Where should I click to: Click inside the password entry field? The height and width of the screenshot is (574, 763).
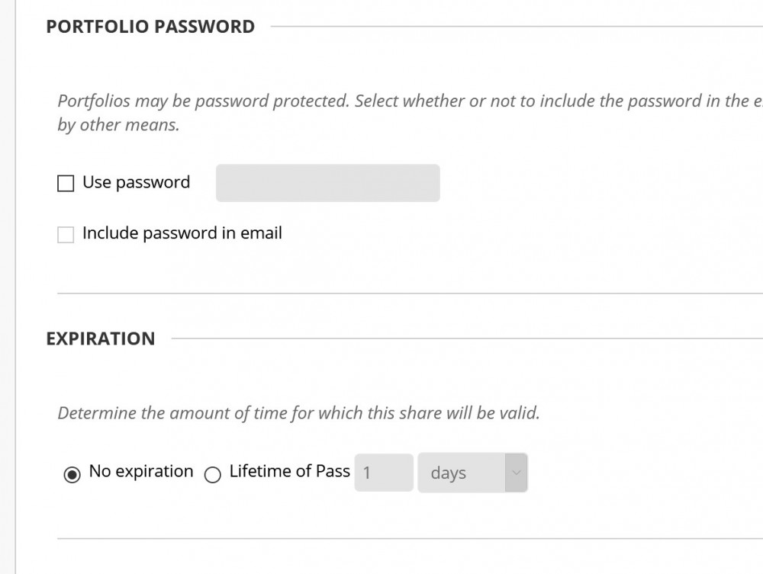point(327,182)
